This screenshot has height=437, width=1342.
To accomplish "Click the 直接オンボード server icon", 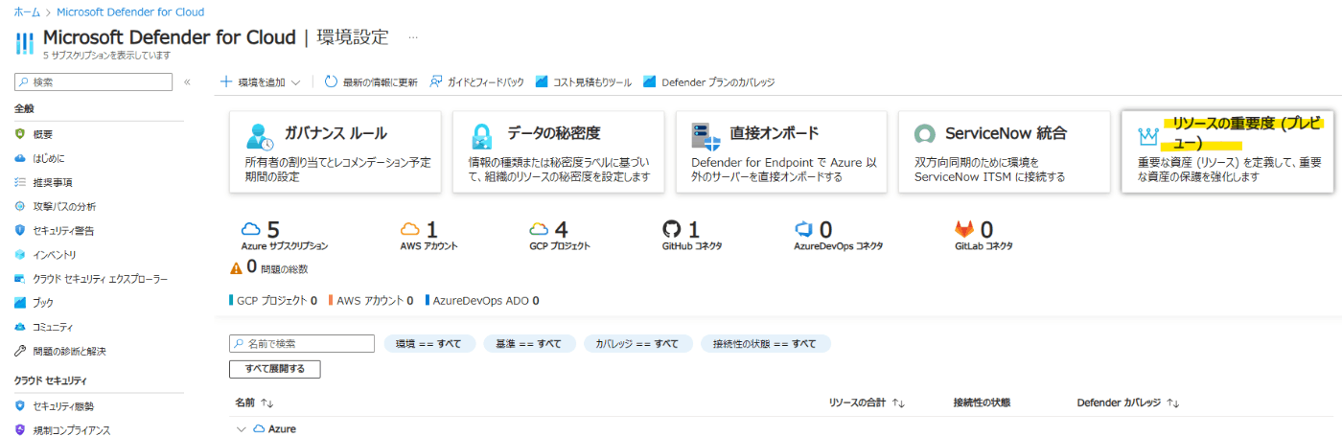I will (x=705, y=134).
